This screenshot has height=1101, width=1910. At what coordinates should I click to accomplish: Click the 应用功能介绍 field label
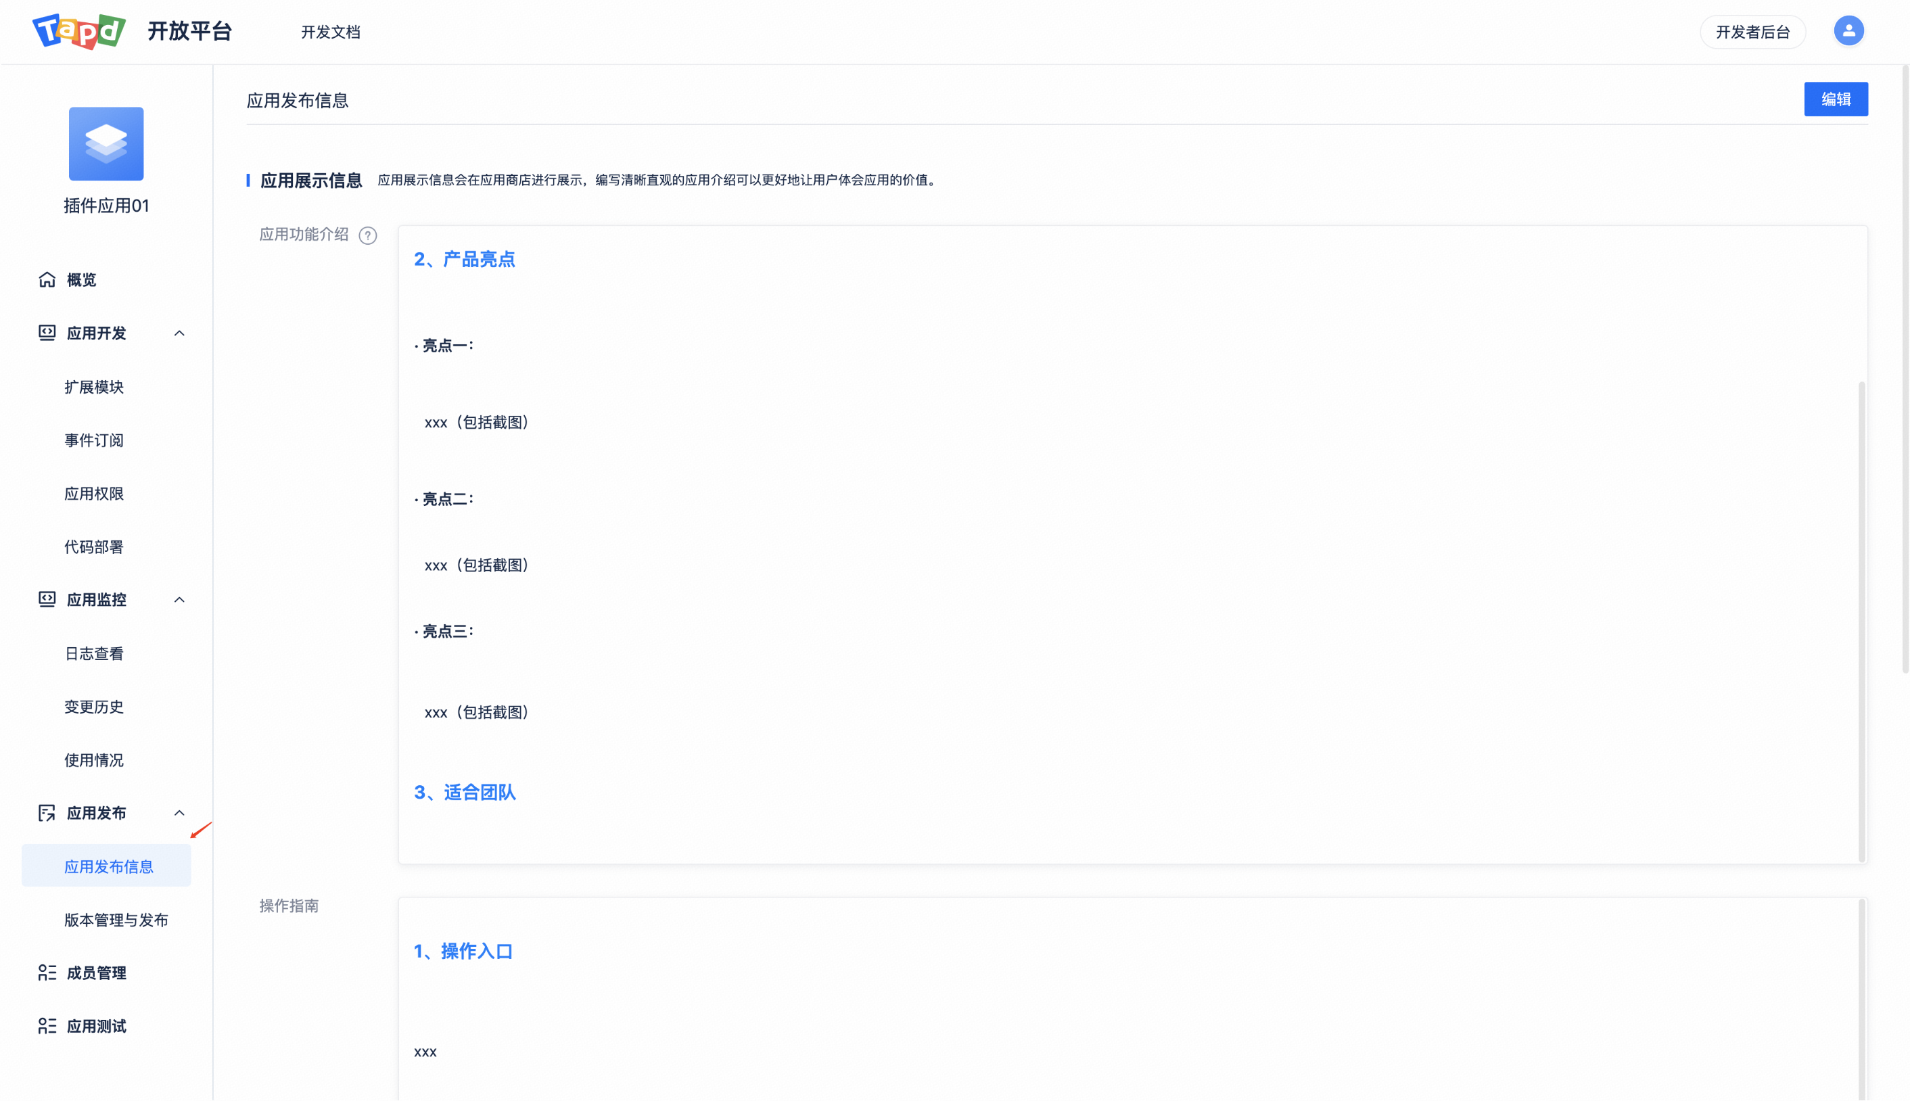coord(304,235)
